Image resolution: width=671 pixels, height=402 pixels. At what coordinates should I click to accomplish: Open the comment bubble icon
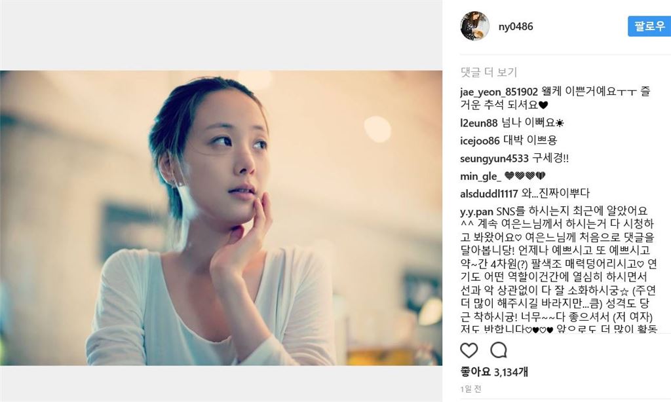click(x=499, y=350)
